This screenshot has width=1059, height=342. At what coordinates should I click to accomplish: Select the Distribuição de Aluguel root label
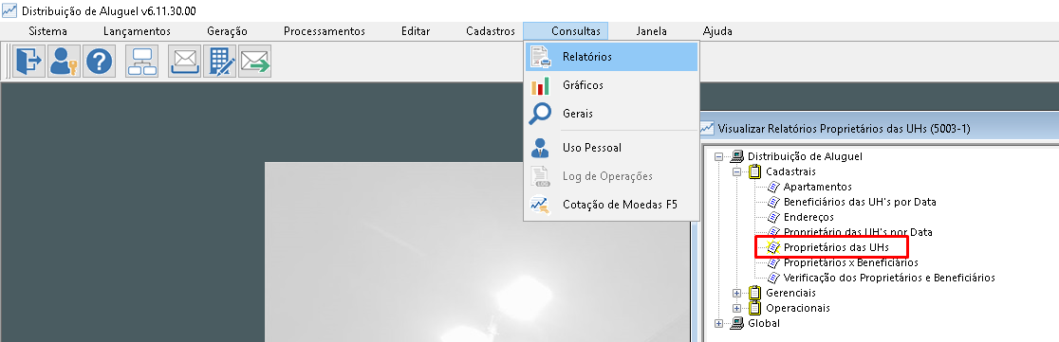[x=805, y=156]
